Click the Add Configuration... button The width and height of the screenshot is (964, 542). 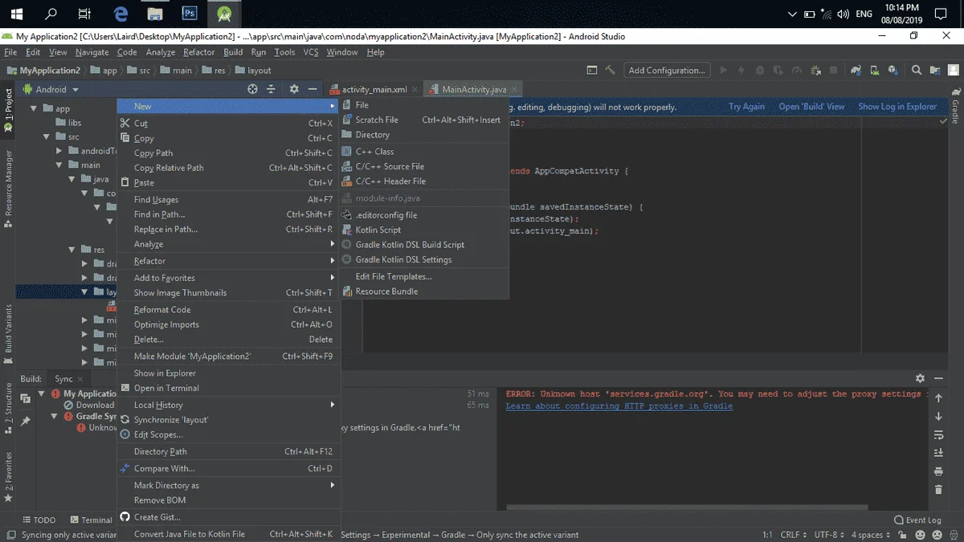[x=667, y=70]
